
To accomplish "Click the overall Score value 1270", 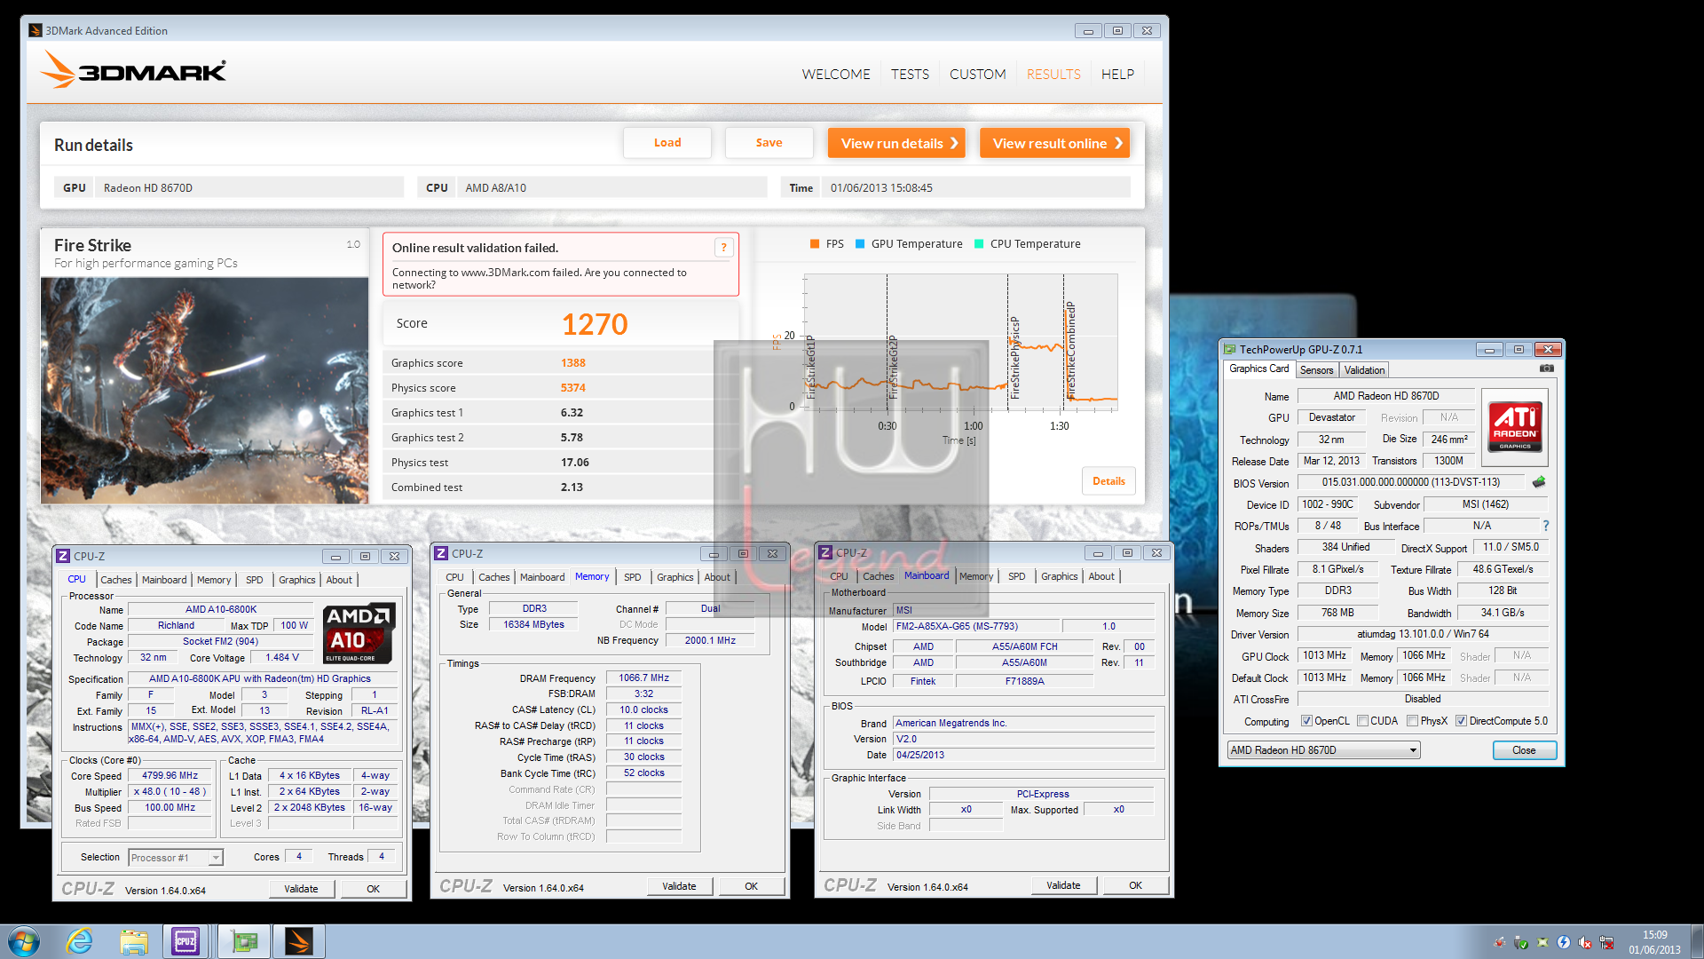I will pyautogui.click(x=595, y=324).
